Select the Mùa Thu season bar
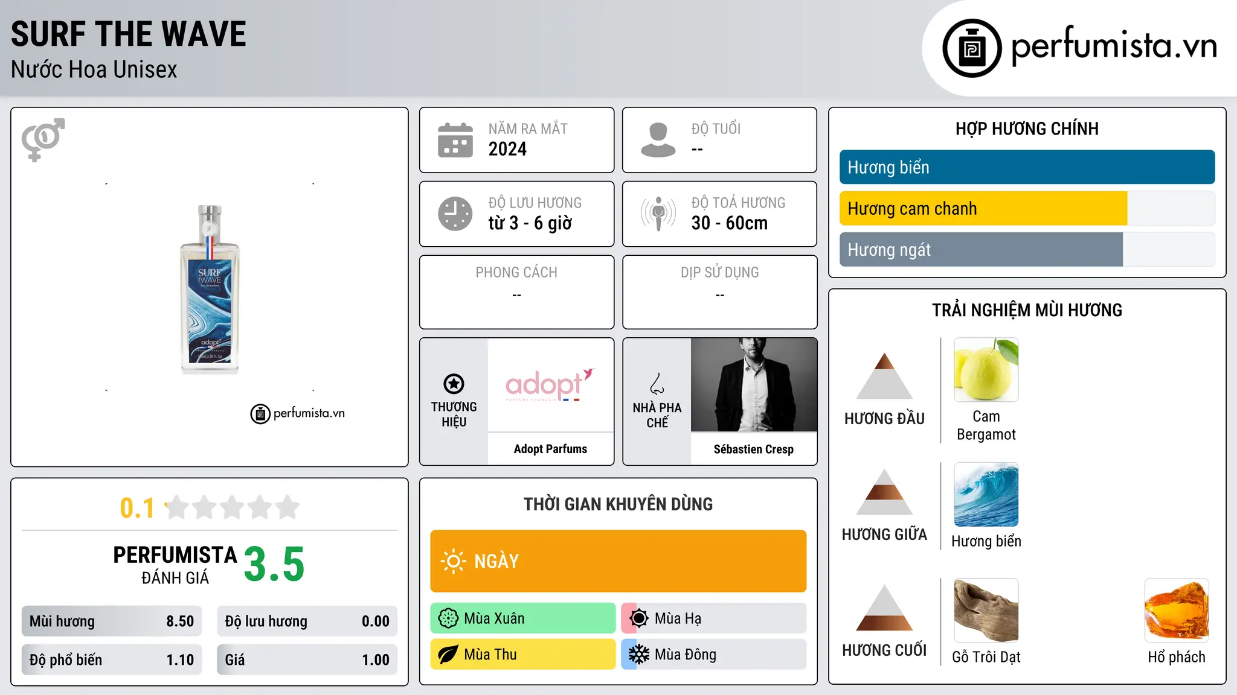The width and height of the screenshot is (1237, 695). click(x=523, y=655)
